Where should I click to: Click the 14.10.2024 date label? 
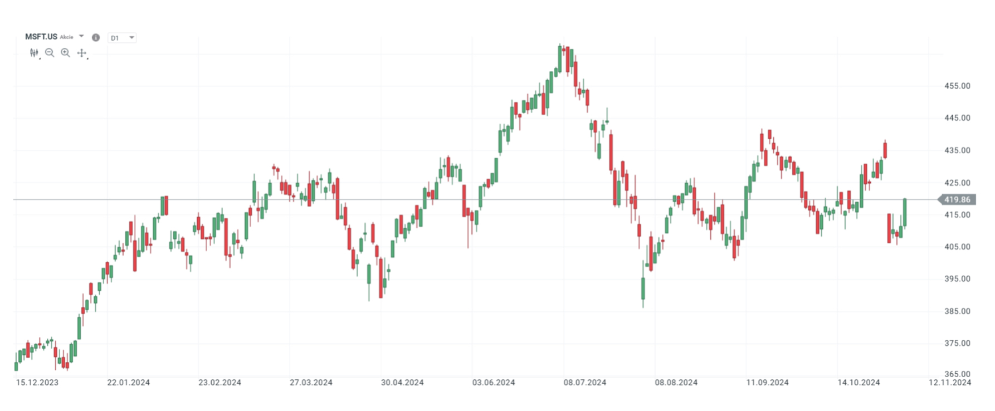pyautogui.click(x=859, y=383)
